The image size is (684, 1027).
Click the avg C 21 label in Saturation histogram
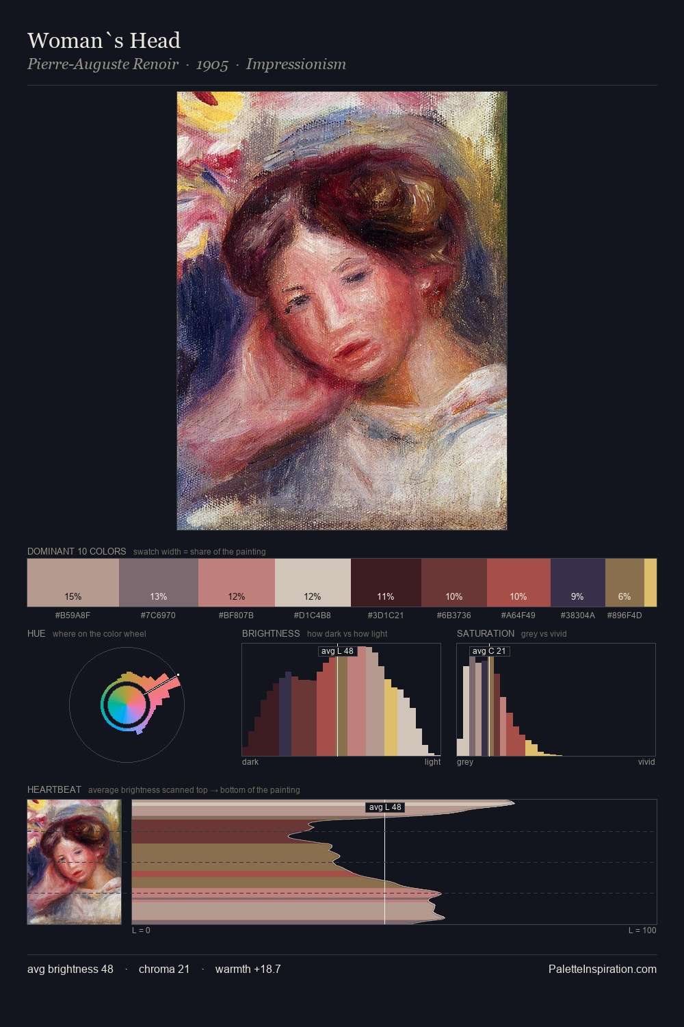click(x=490, y=651)
